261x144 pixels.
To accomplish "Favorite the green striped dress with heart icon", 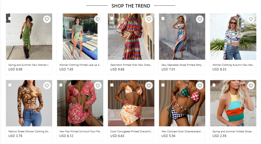I will pyautogui.click(x=47, y=19).
